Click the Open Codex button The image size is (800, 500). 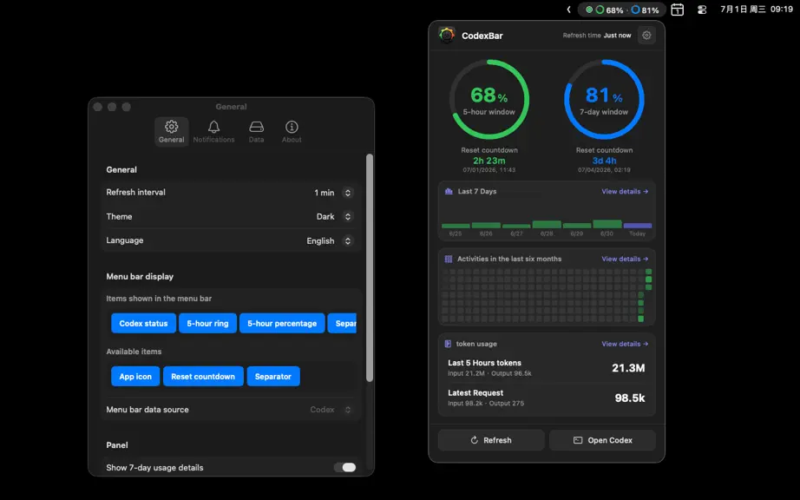click(602, 440)
